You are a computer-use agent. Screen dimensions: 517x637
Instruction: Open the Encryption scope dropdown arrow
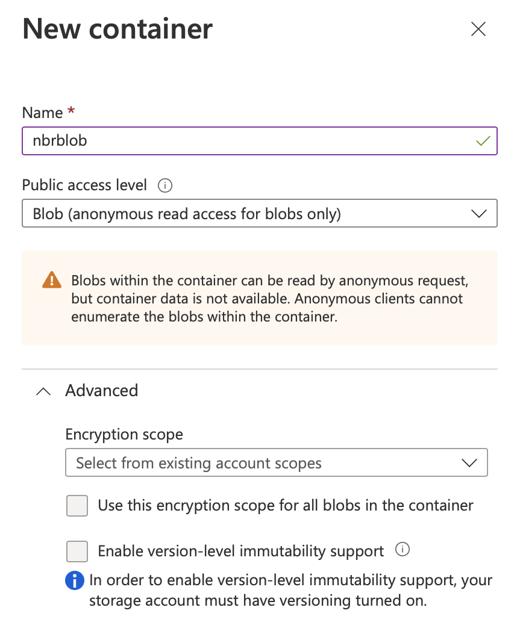[469, 463]
